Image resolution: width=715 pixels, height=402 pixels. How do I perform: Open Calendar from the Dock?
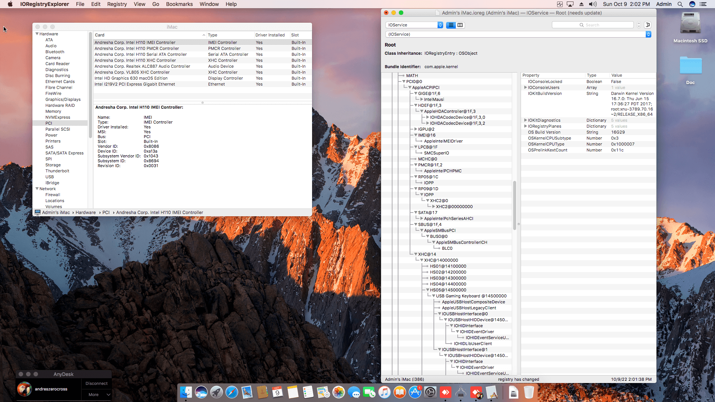(277, 392)
